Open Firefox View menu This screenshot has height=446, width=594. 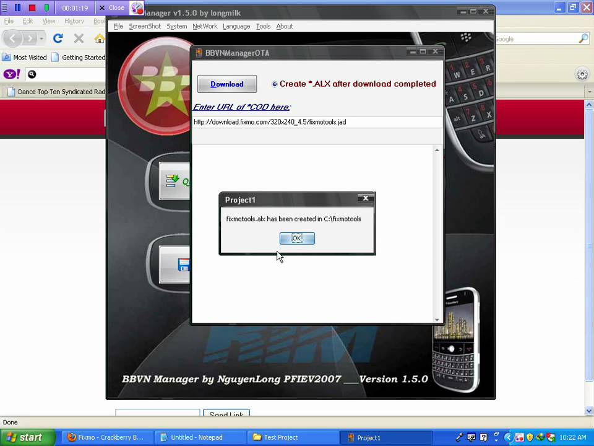[x=48, y=21]
